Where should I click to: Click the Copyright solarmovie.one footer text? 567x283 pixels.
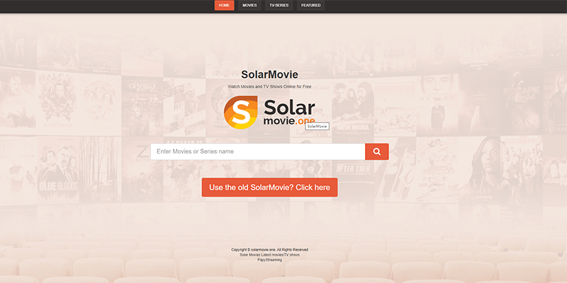tap(269, 250)
